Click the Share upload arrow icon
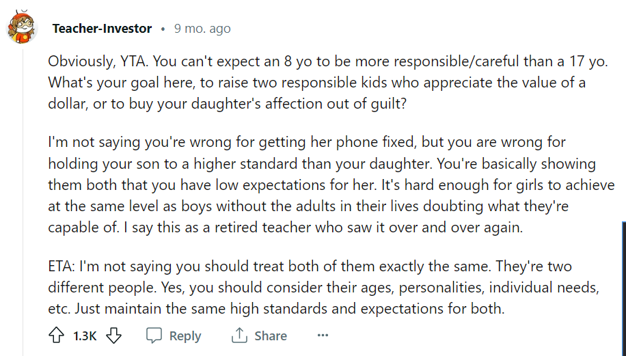This screenshot has height=356, width=626. [x=239, y=336]
